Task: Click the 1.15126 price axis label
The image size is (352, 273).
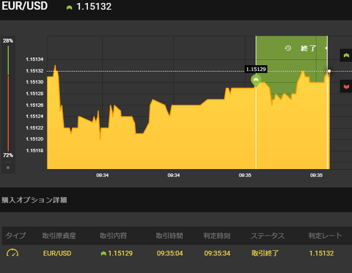Action: pos(34,105)
